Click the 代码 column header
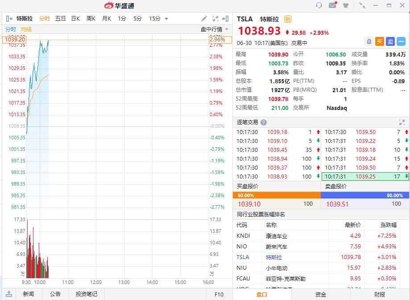 (242, 225)
